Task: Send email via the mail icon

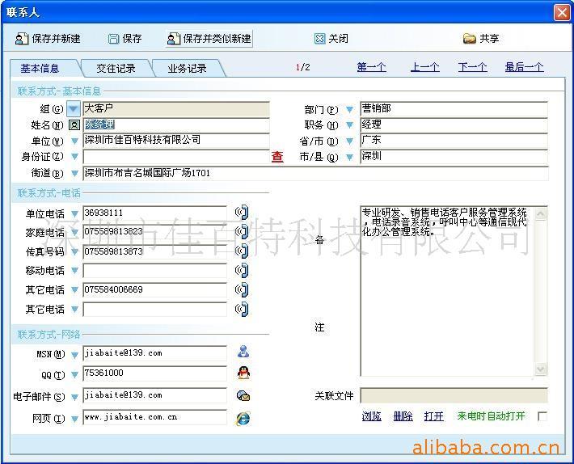Action: pyautogui.click(x=243, y=395)
